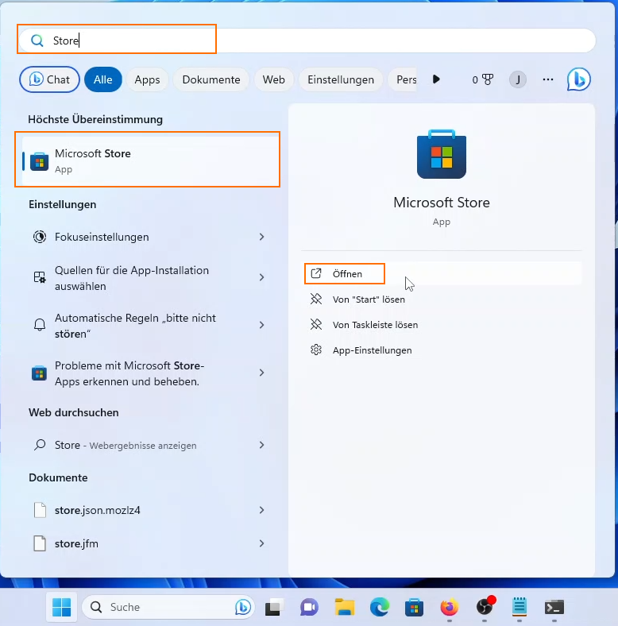The image size is (618, 626).
Task: Expand the store.jfm chevron
Action: pyautogui.click(x=261, y=543)
